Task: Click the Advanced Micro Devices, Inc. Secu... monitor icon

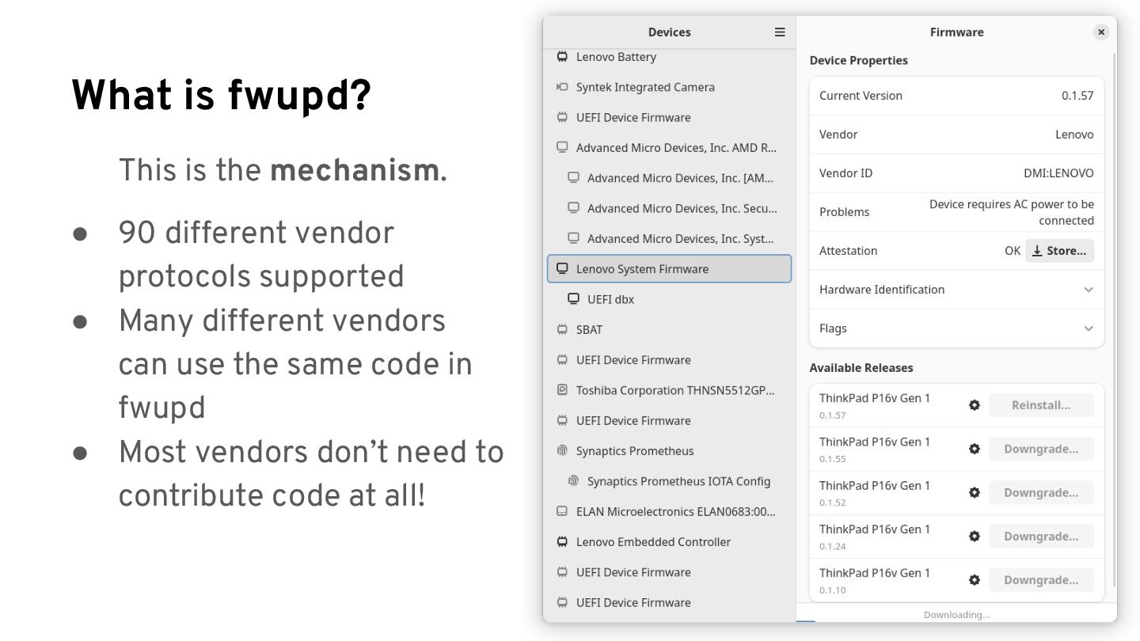Action: pyautogui.click(x=573, y=208)
